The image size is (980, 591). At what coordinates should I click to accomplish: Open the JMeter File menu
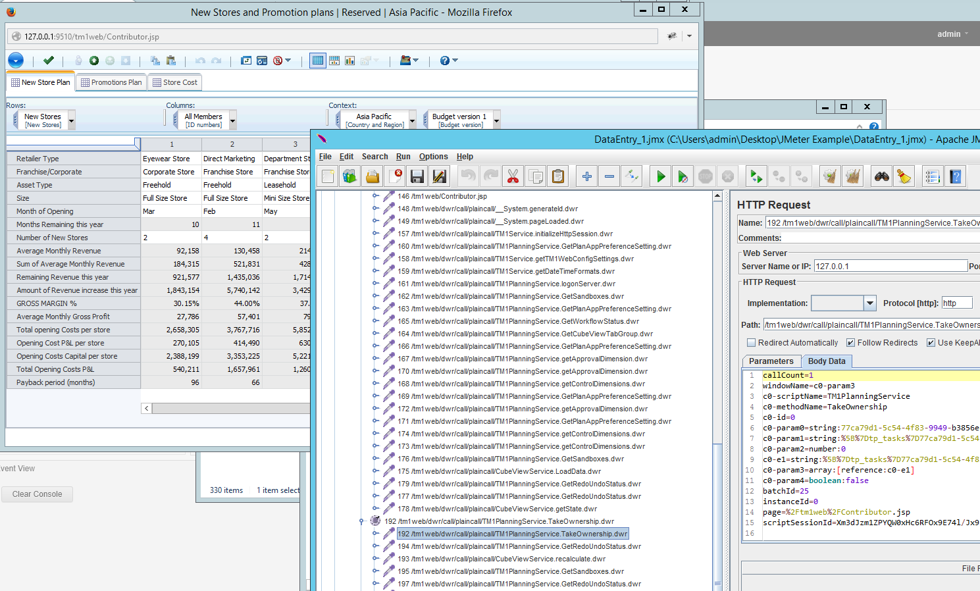(x=325, y=157)
